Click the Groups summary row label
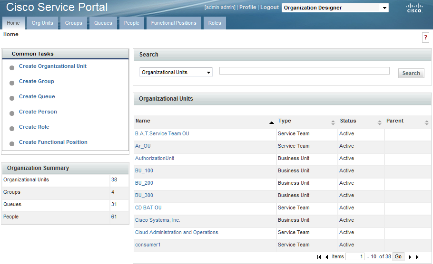 [11, 192]
